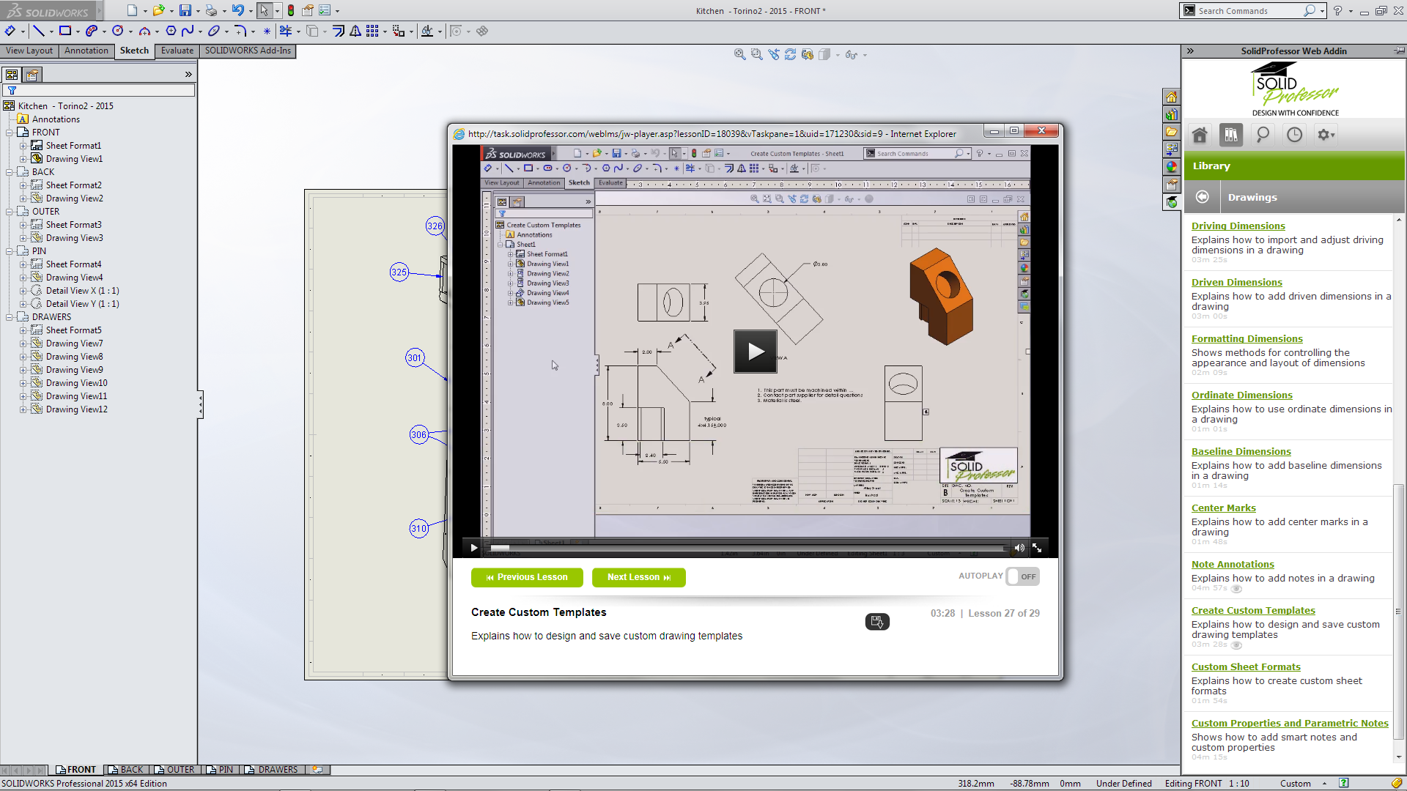
Task: Toggle the AUTOPLAY switch on
Action: (1022, 576)
